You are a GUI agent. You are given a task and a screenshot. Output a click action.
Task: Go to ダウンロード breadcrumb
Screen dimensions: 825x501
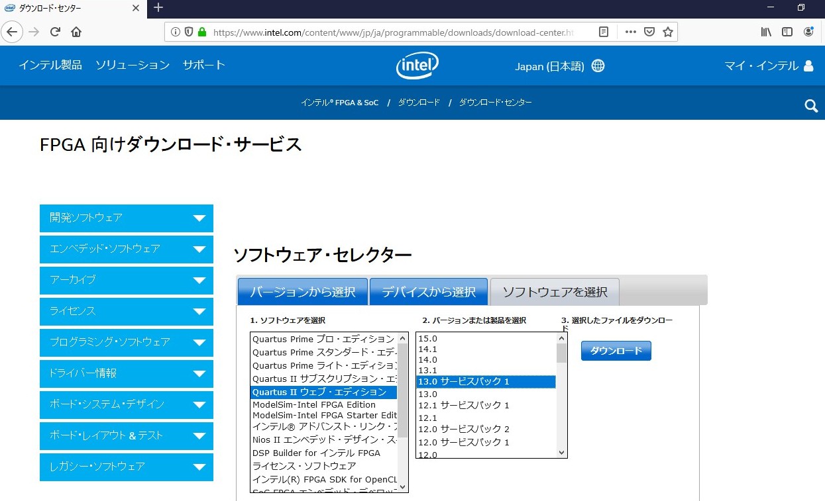tap(419, 103)
